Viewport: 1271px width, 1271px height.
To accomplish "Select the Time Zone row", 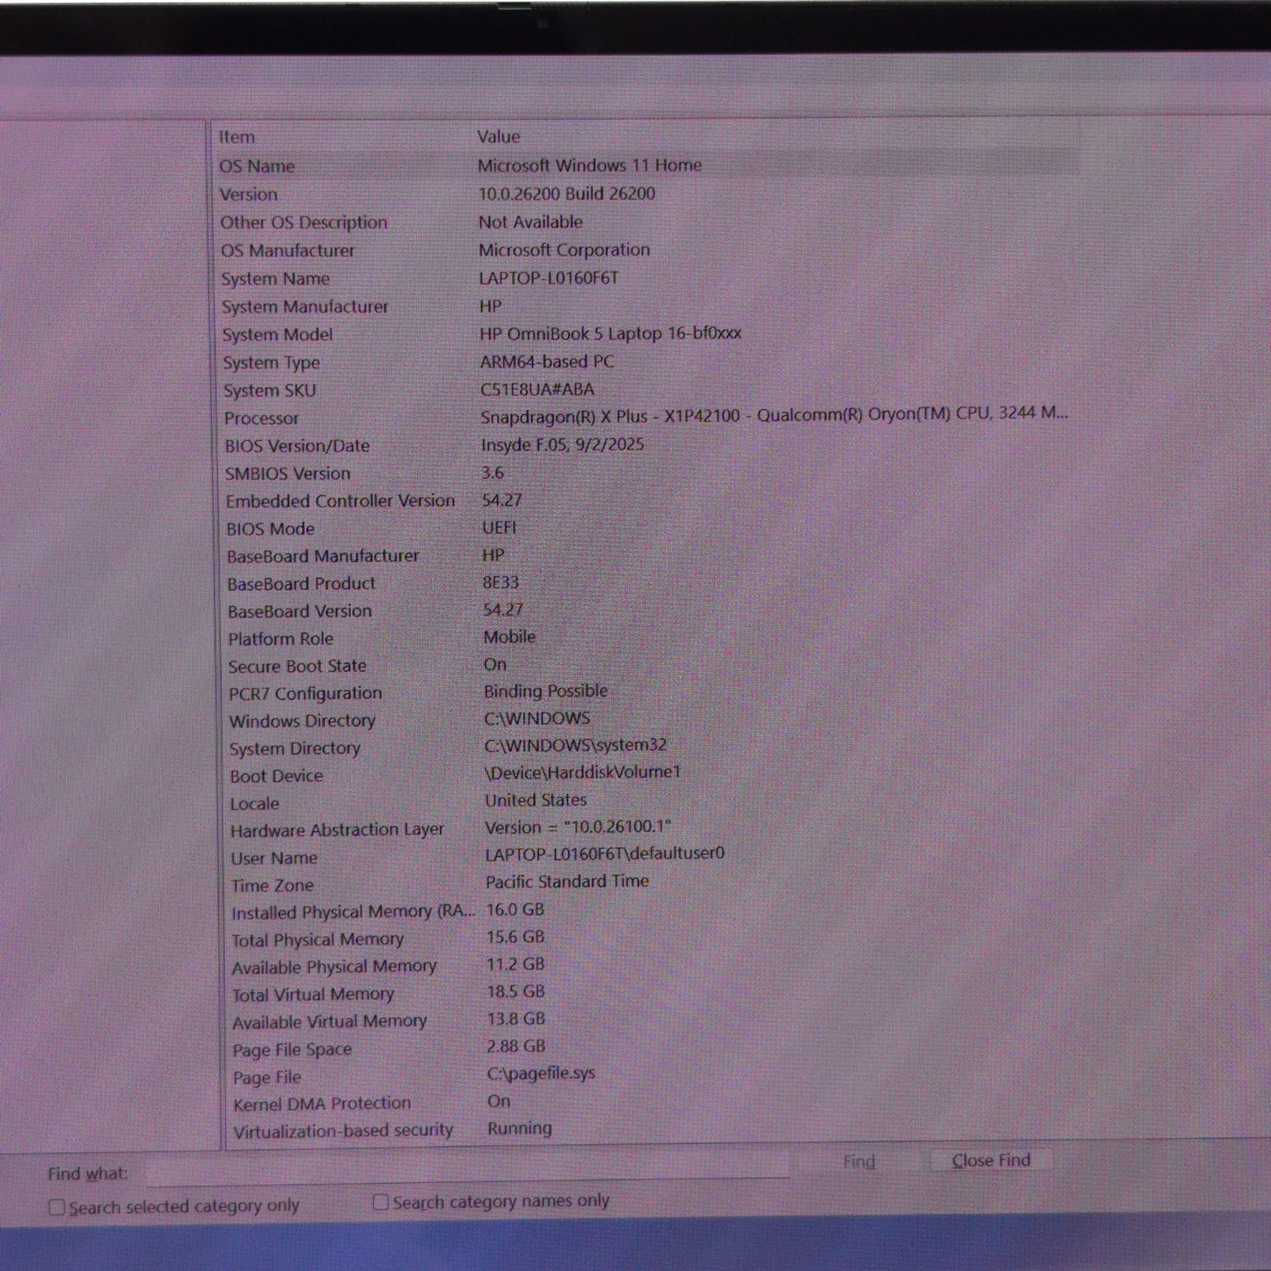I will (x=273, y=886).
